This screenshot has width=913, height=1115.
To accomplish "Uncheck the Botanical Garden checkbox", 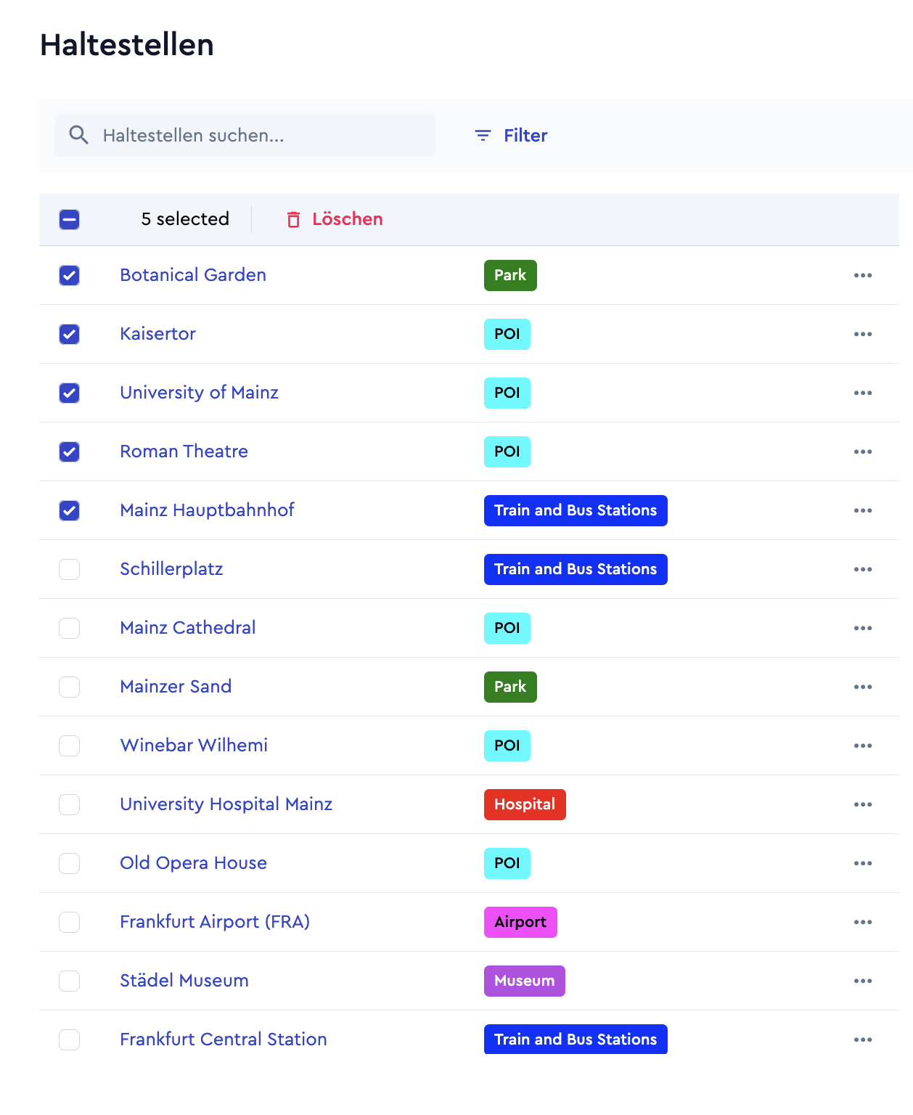I will [69, 275].
